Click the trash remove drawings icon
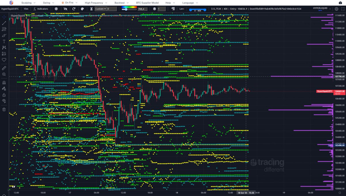 (4, 109)
